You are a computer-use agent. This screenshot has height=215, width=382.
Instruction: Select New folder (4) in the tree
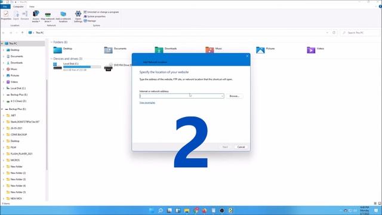[x=18, y=186]
